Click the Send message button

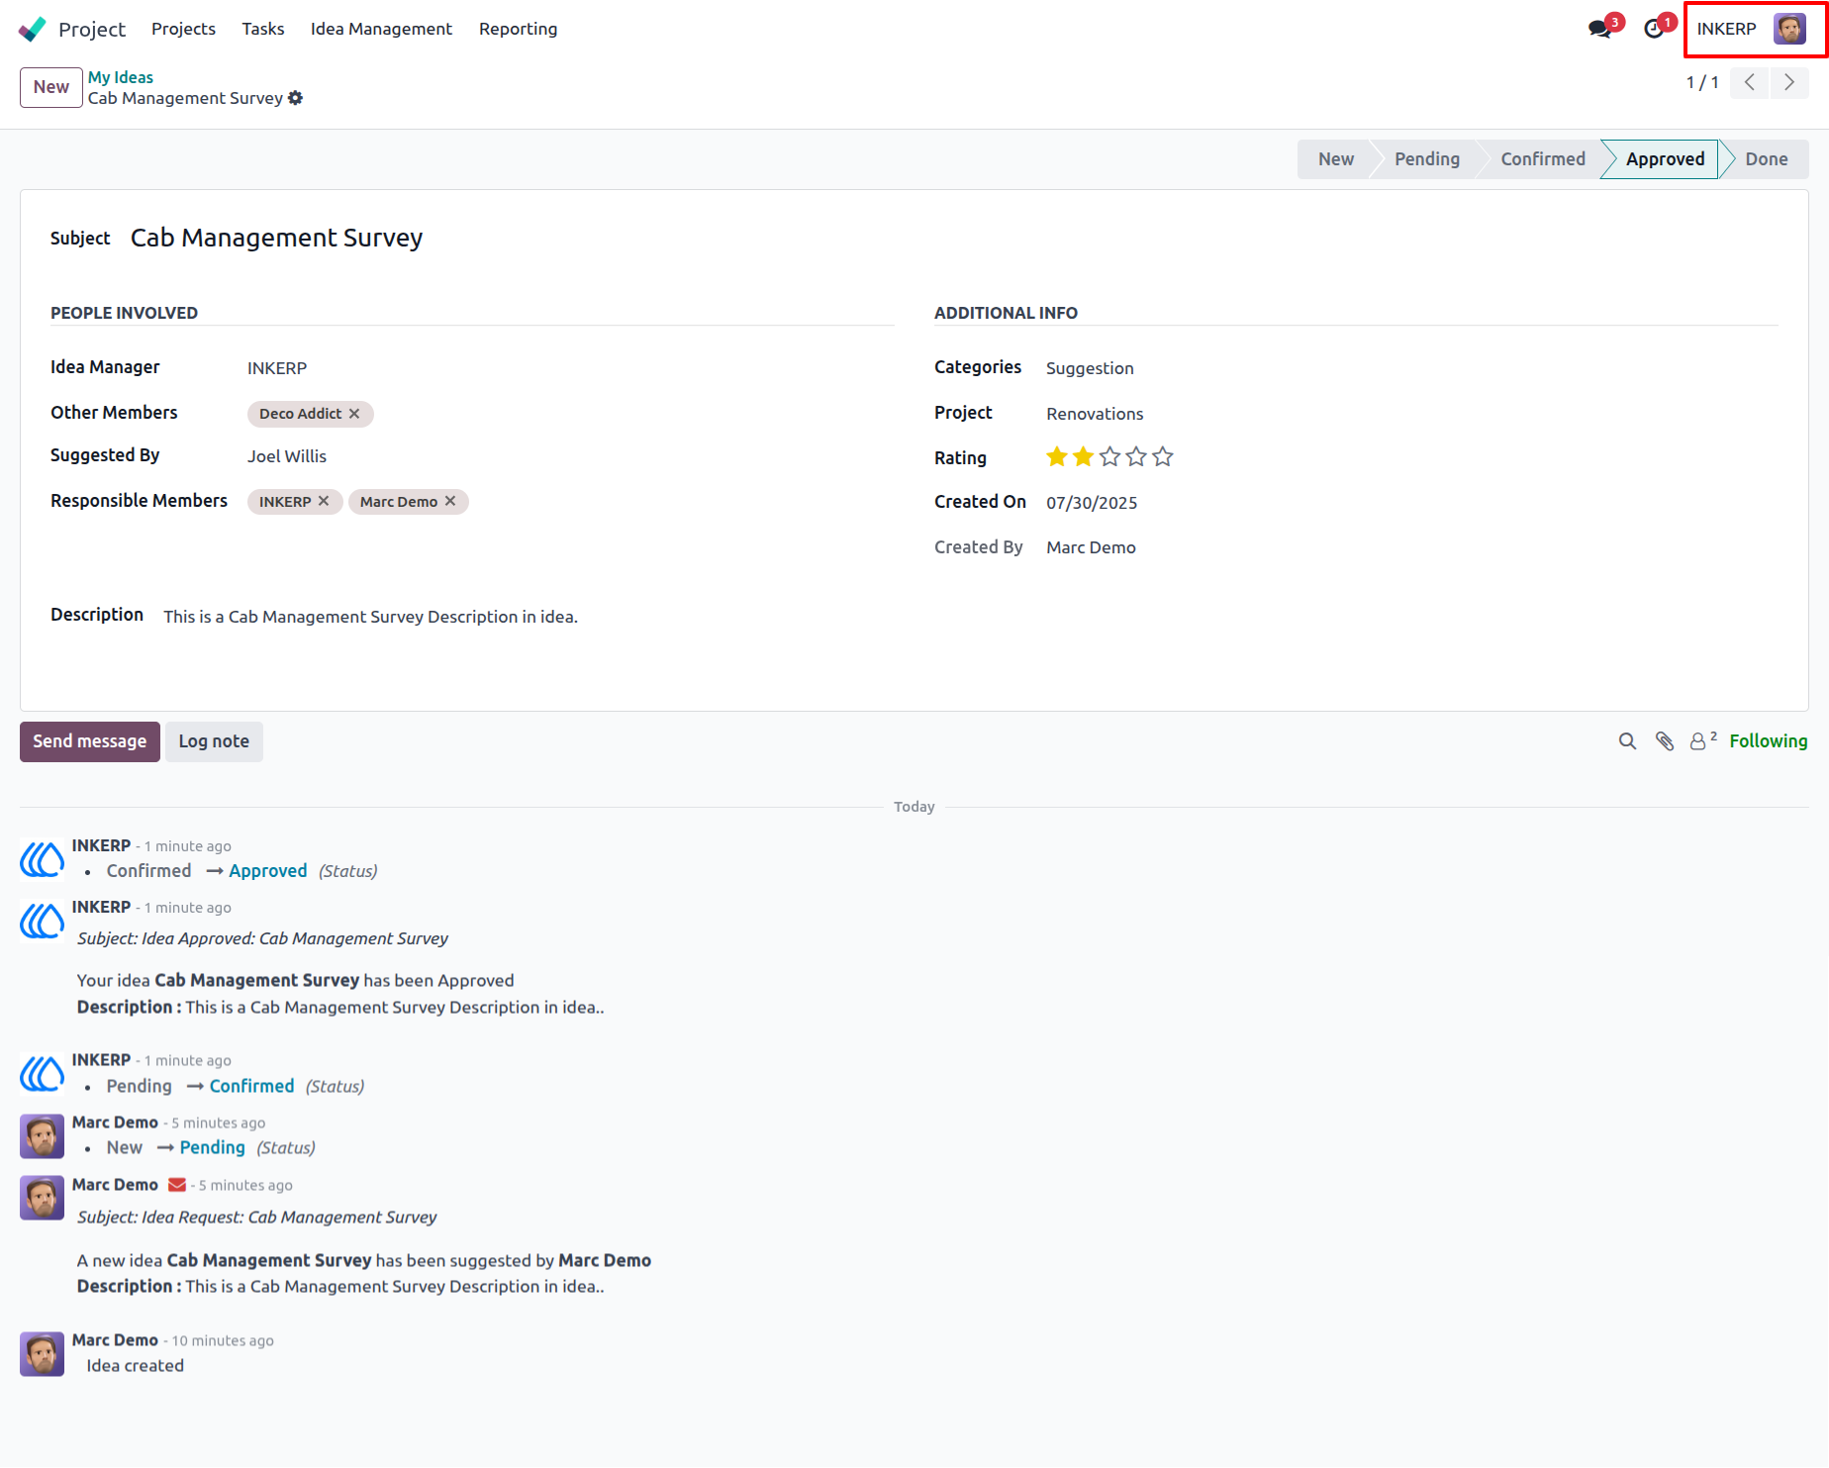coord(90,741)
